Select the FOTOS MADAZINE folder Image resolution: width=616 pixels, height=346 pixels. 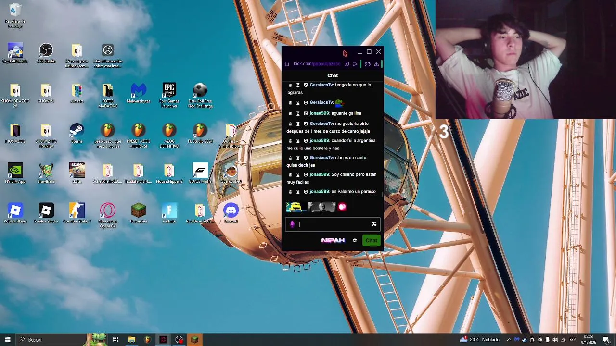(107, 95)
